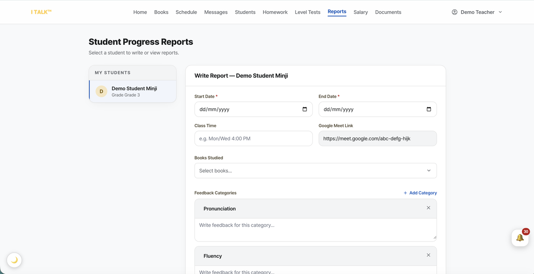Select the Reports tab
Viewport: 534px width, 274px height.
tap(337, 12)
